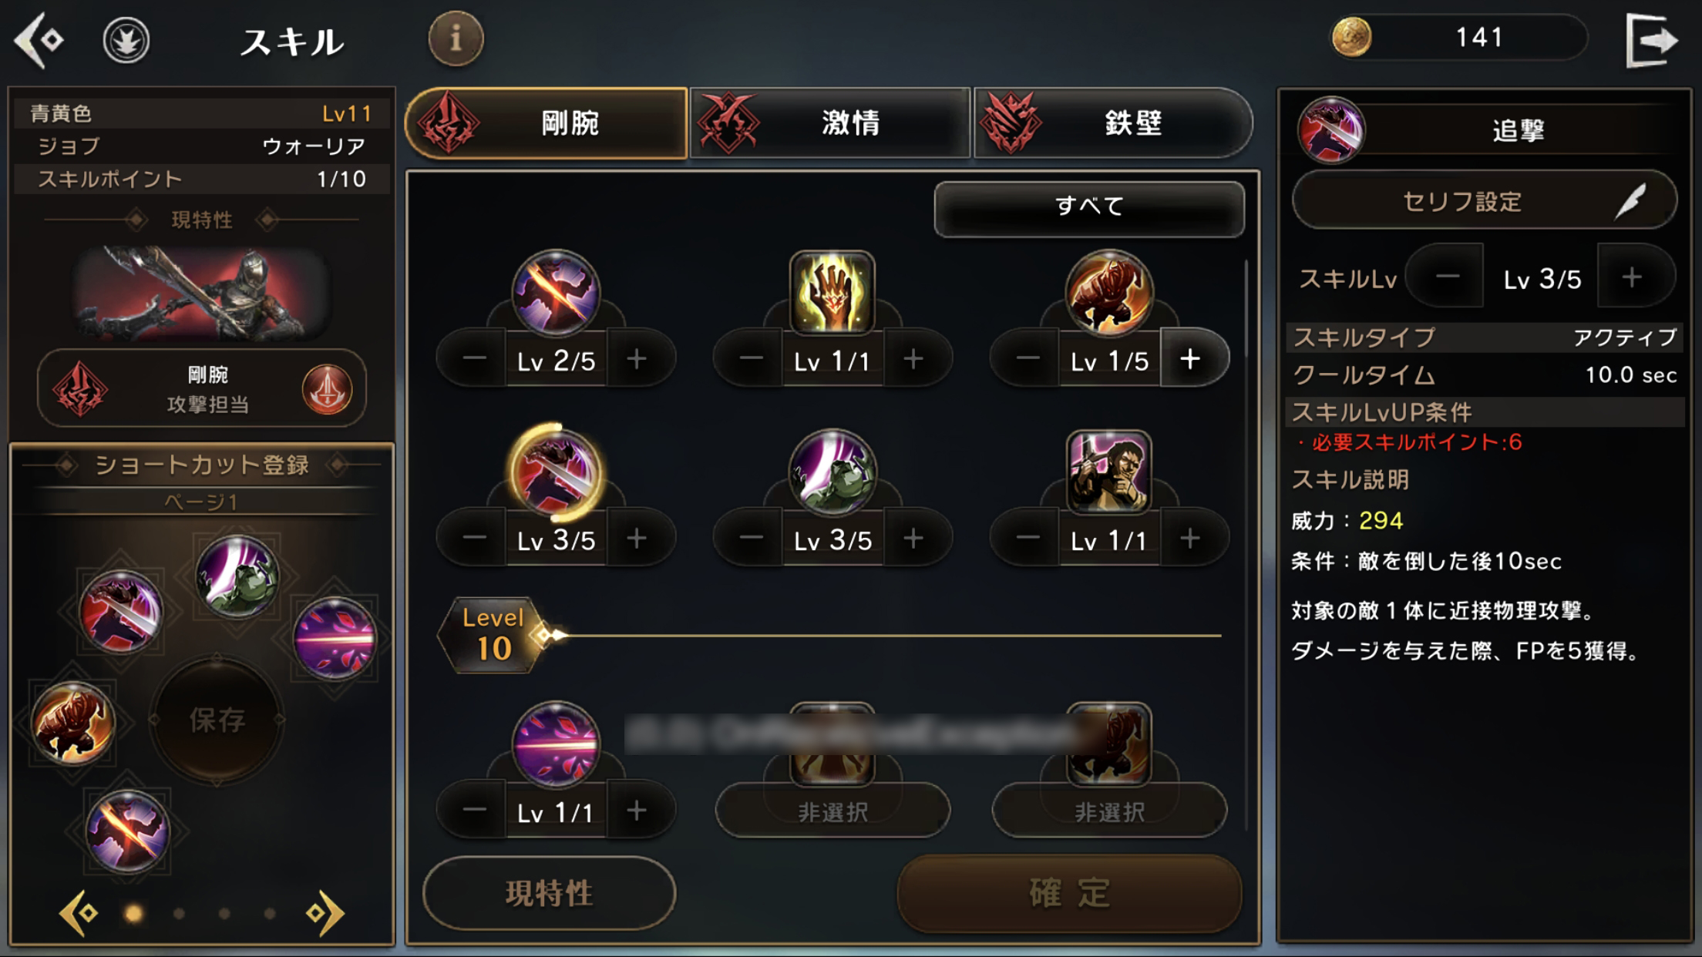Open the emblem icon next to back arrow
1702x957 pixels.
pos(126,40)
